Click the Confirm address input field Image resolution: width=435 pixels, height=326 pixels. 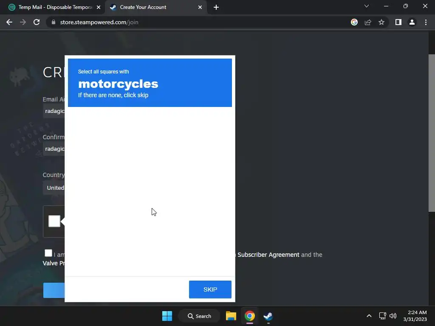[x=54, y=149]
